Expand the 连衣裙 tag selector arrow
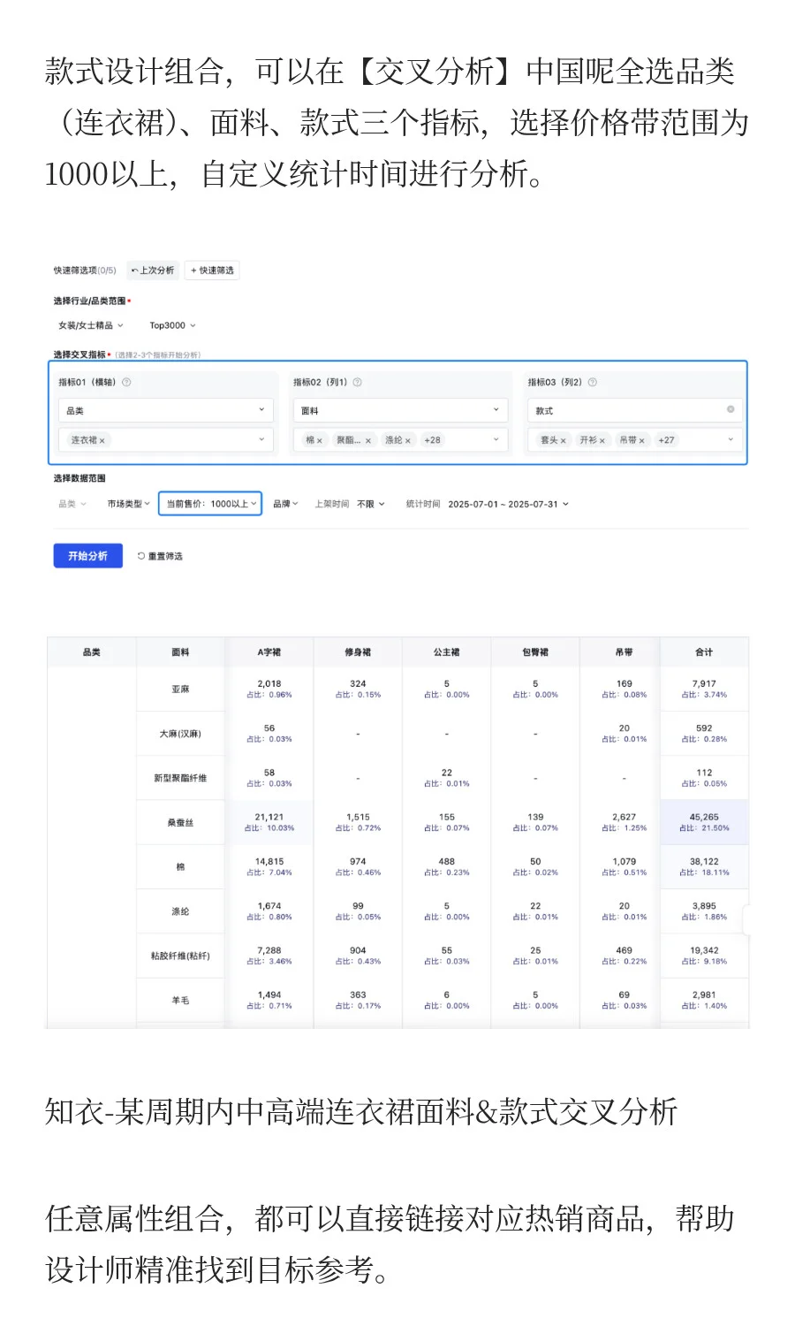Image resolution: width=795 pixels, height=1326 pixels. (x=261, y=439)
